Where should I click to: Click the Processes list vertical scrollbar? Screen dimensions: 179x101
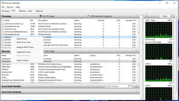[138, 32]
